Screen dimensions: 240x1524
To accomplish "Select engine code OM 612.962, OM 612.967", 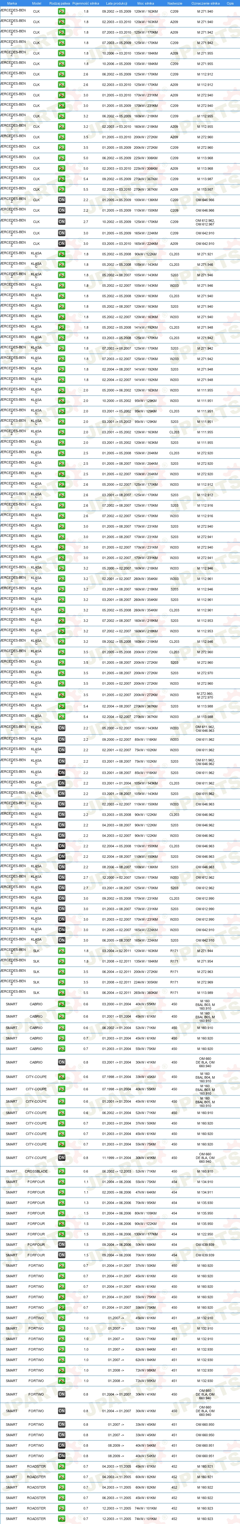I will [x=205, y=223].
